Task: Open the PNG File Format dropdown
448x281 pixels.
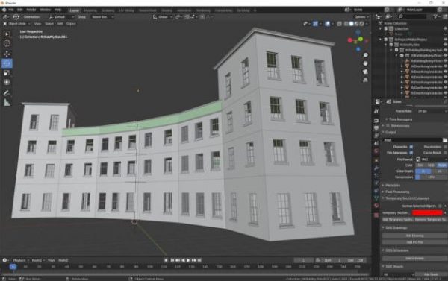Action: tap(431, 160)
